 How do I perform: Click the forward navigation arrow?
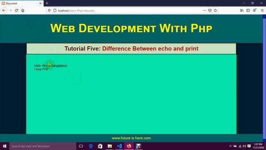click(10, 10)
